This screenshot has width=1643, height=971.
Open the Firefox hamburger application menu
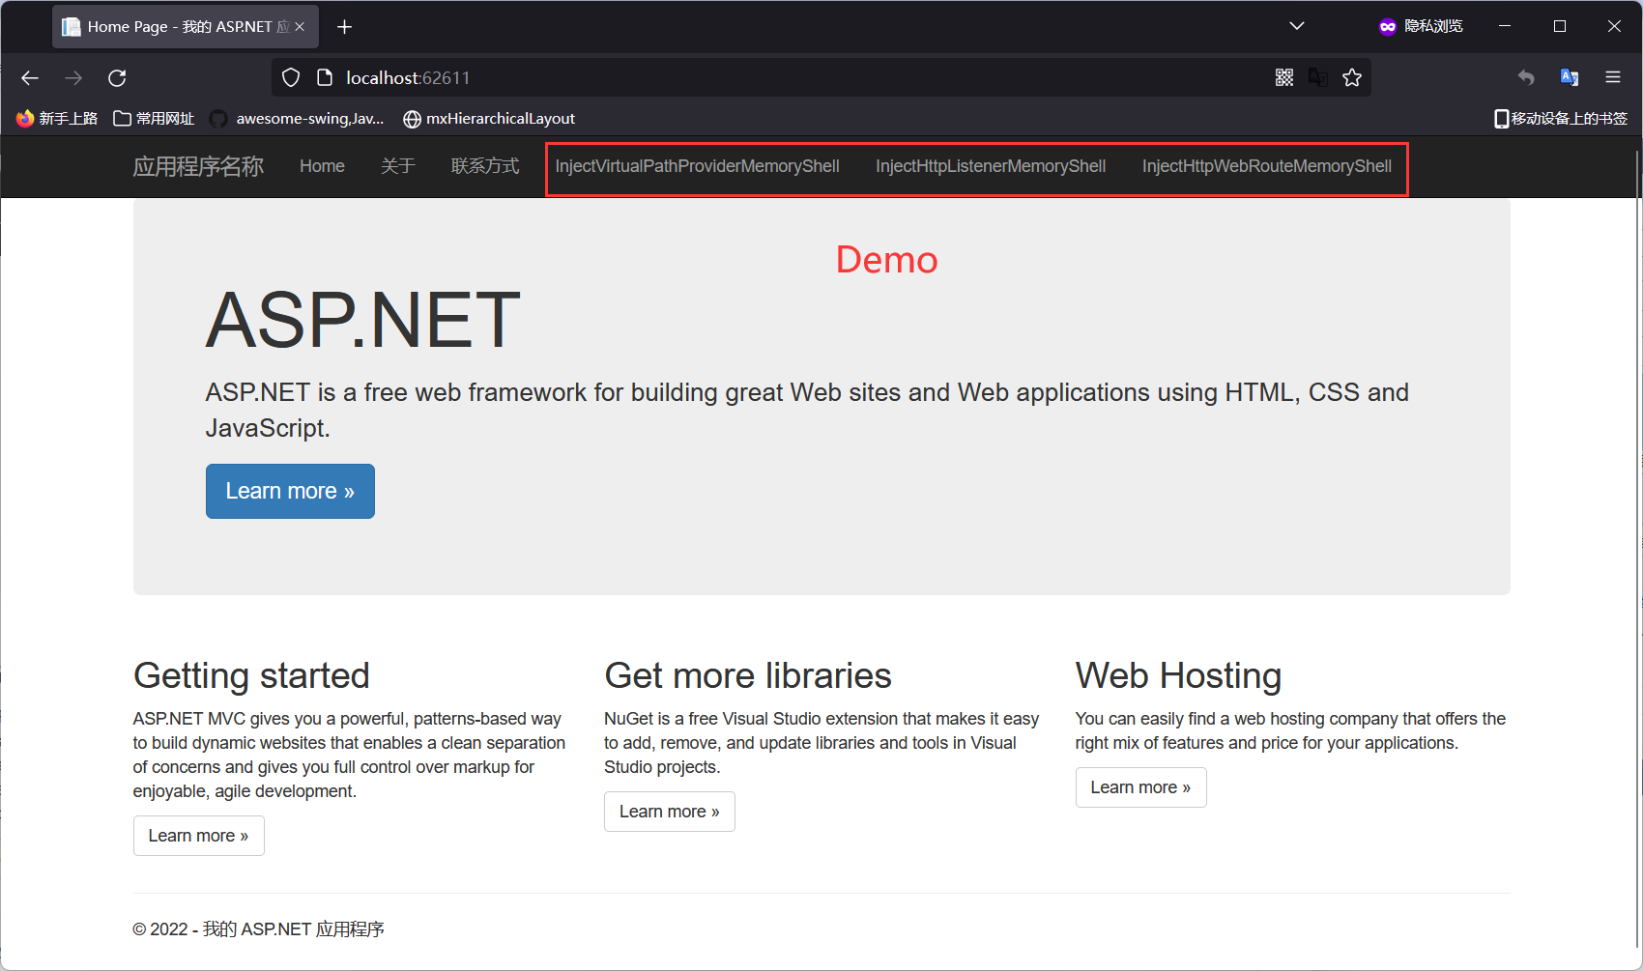(x=1613, y=78)
